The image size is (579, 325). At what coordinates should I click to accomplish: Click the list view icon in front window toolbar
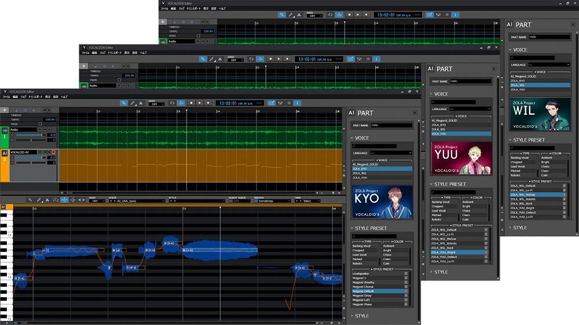[289, 103]
